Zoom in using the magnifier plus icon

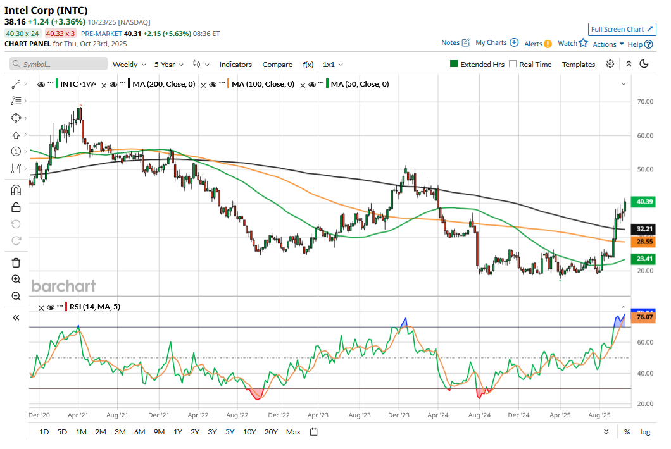pos(16,280)
